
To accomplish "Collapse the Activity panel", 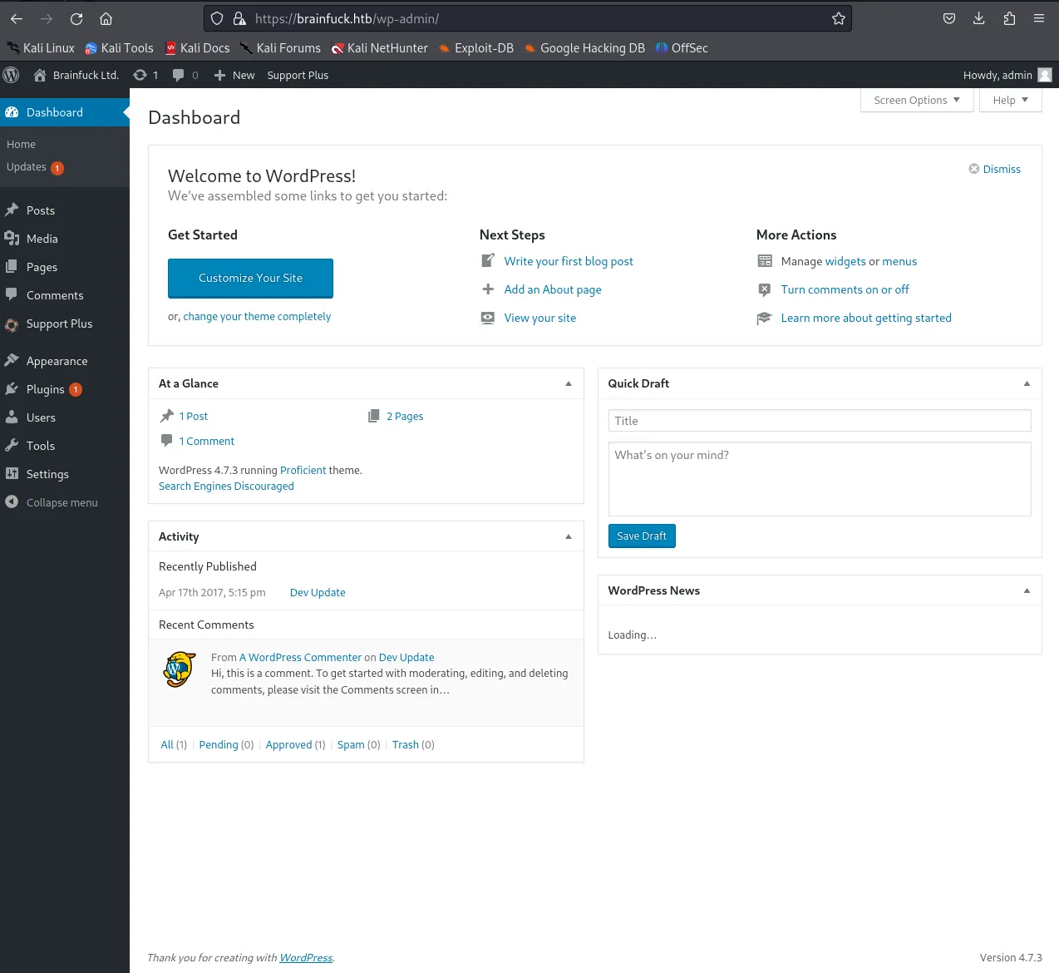I will tap(569, 536).
